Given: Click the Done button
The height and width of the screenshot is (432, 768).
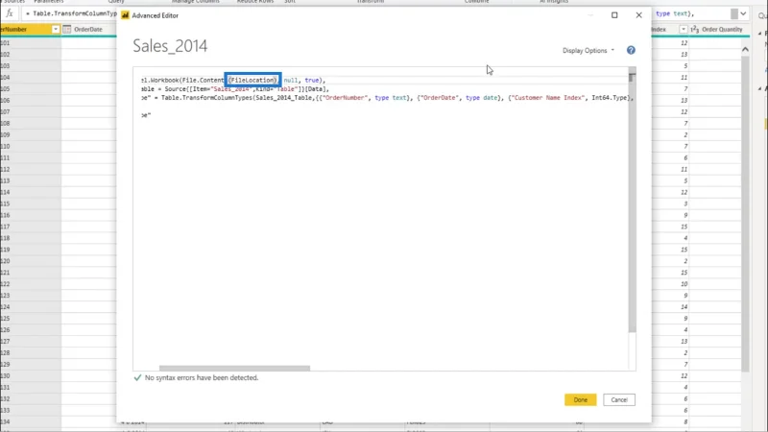Looking at the screenshot, I should click(580, 399).
